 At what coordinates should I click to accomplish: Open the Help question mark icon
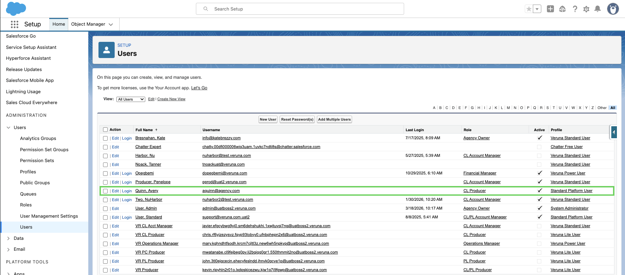click(575, 9)
